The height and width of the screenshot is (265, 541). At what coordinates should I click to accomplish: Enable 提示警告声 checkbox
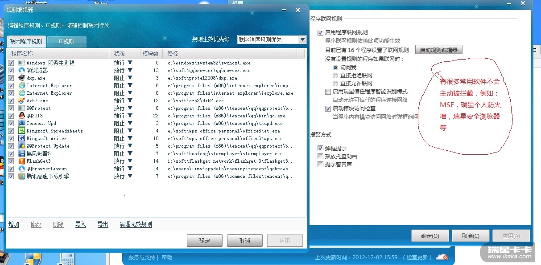(320, 164)
